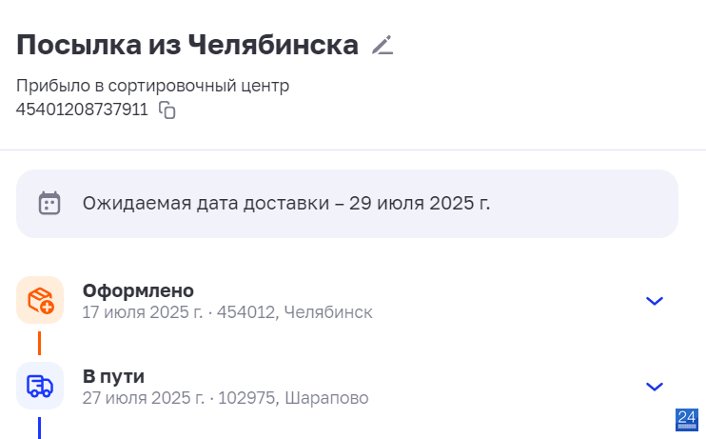Click the Ожидаемая дата доставки label
Viewport: 706px width, 439px height.
click(x=206, y=203)
